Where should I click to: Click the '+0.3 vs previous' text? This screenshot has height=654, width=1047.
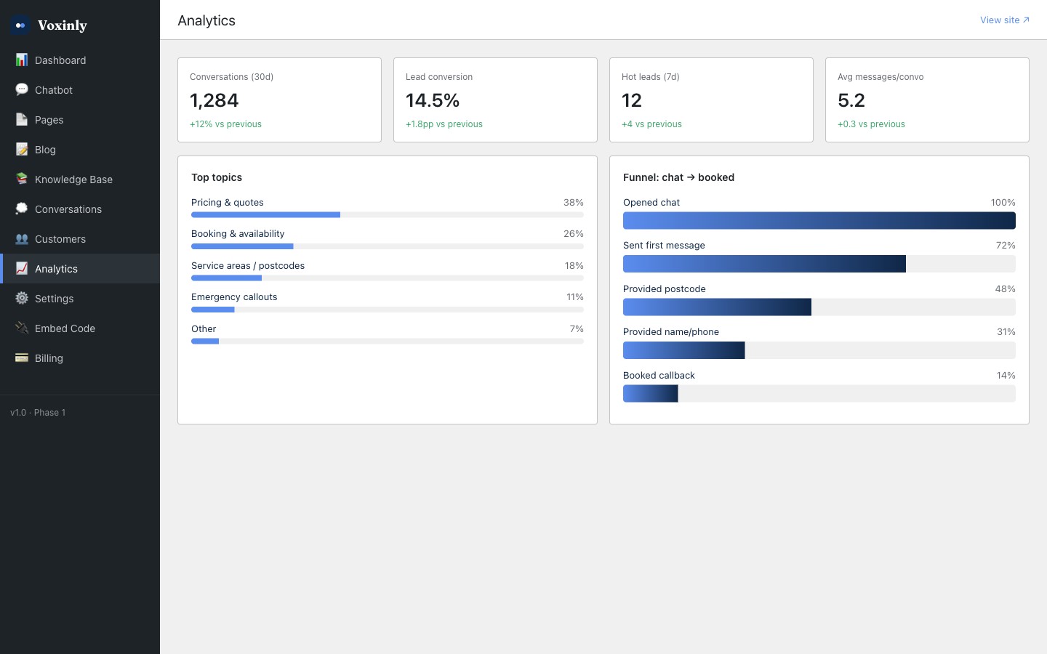pyautogui.click(x=871, y=124)
